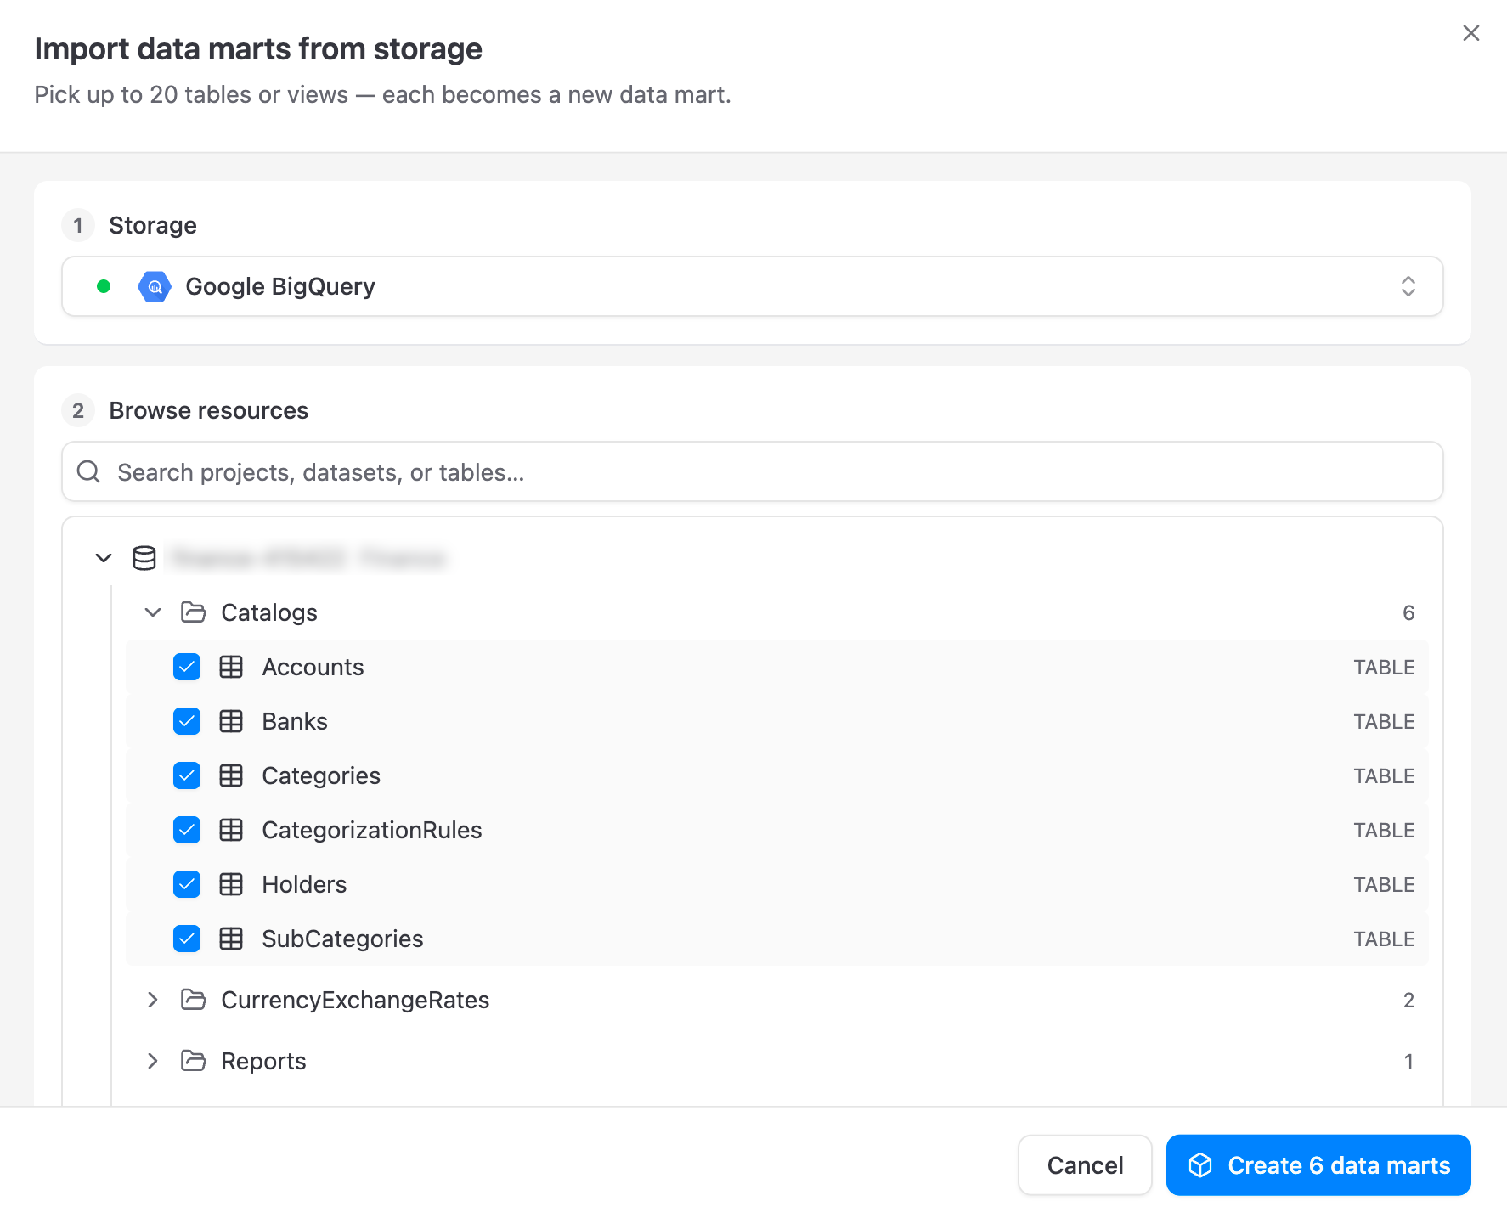This screenshot has height=1218, width=1507.
Task: Click the Holders table name
Action: [304, 884]
